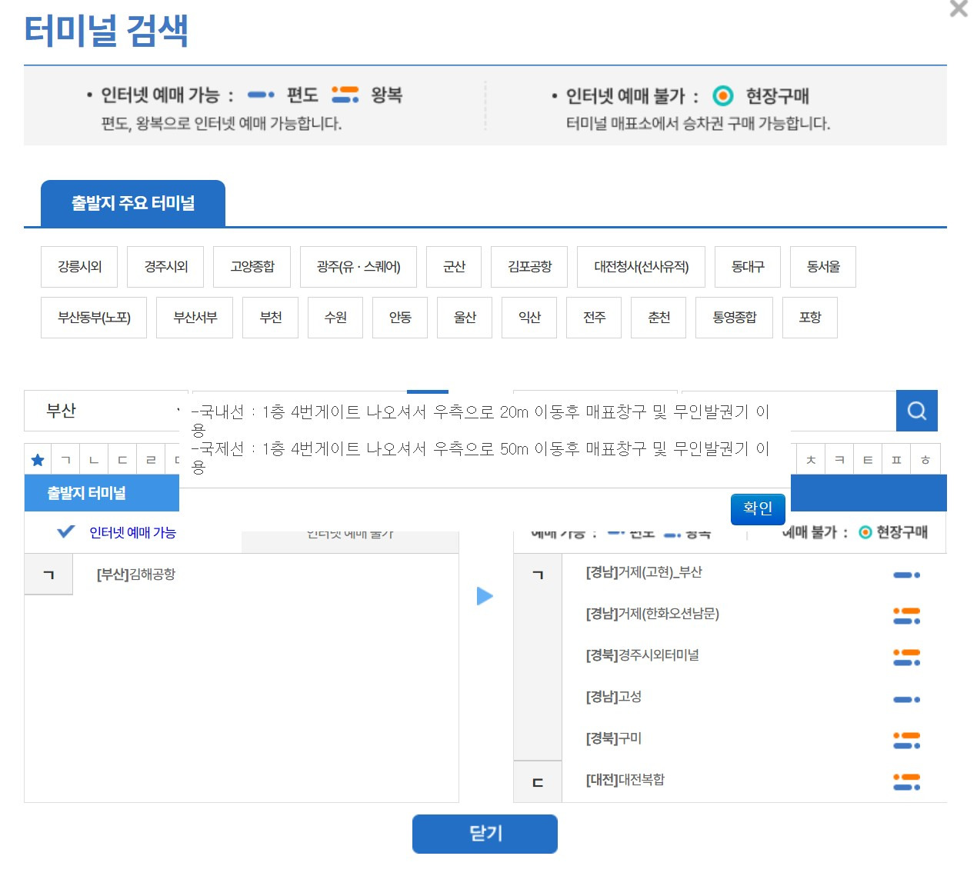977x896 pixels.
Task: Filter by consonant ㄹ
Action: point(151,460)
